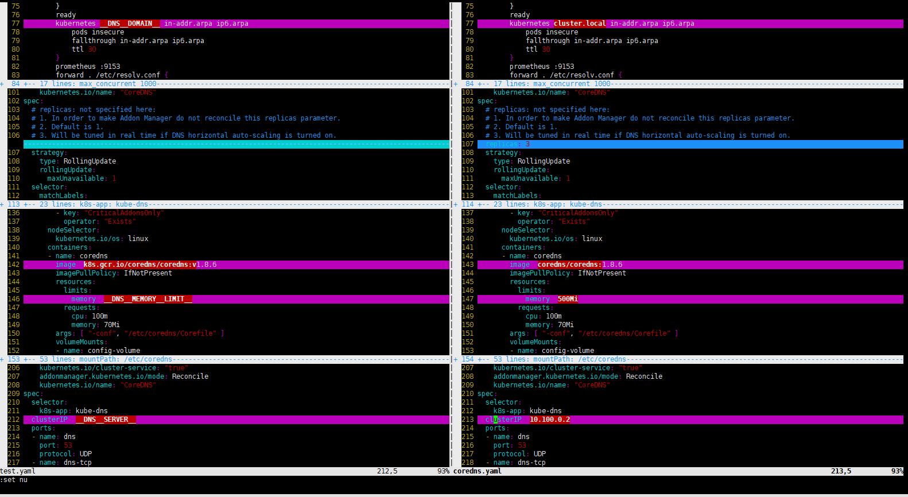This screenshot has height=497, width=908.
Task: Click line number 142 in test.yaml
Action: point(14,265)
